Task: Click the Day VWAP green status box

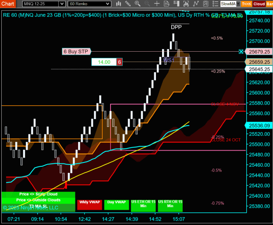Action: [117, 205]
